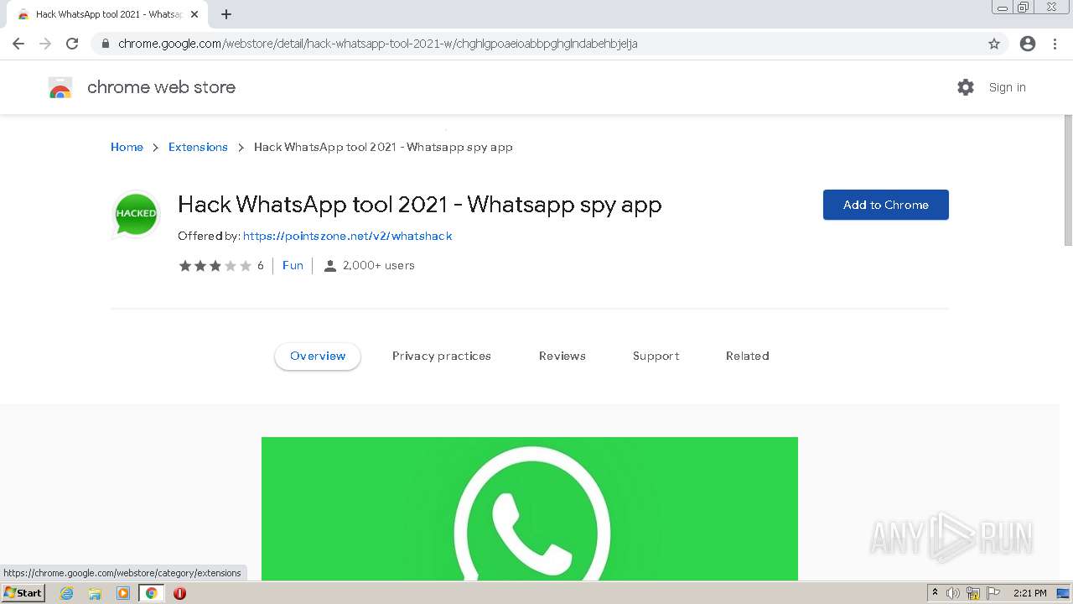Image resolution: width=1073 pixels, height=604 pixels.
Task: Click the WhatsApp screenshot image
Action: (x=530, y=508)
